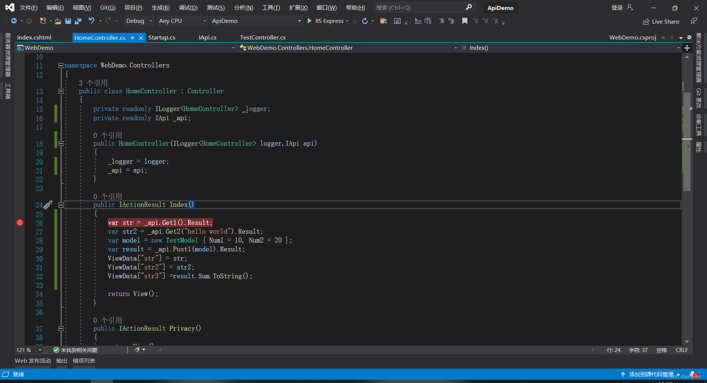Viewport: 707px width, 383px height.
Task: Click the blue Restart/Refresh browser icon
Action: click(x=365, y=21)
